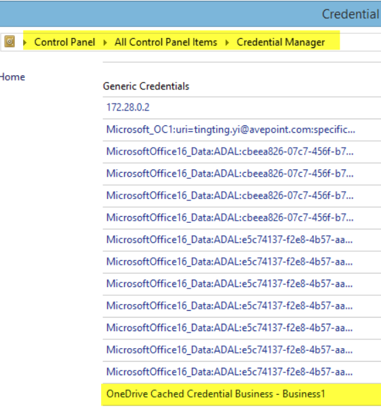
Task: Open the Control Panel Home link
Action: [x=12, y=77]
